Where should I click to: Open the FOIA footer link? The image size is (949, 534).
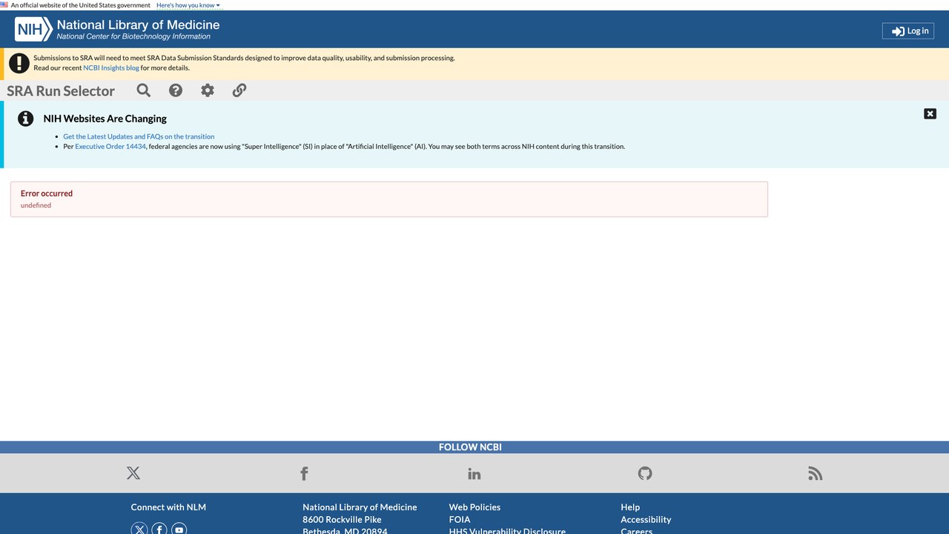tap(460, 520)
